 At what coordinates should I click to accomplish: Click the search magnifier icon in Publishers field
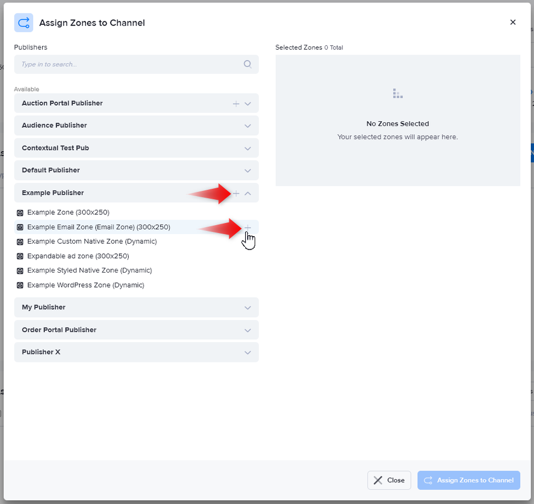[x=248, y=64]
